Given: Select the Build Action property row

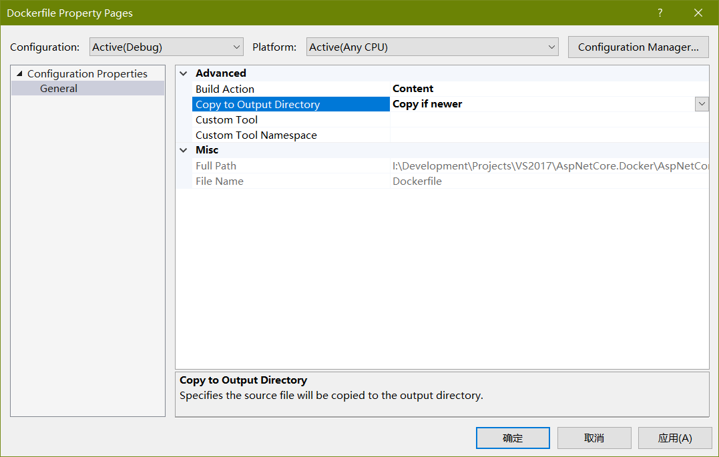Looking at the screenshot, I should [225, 89].
